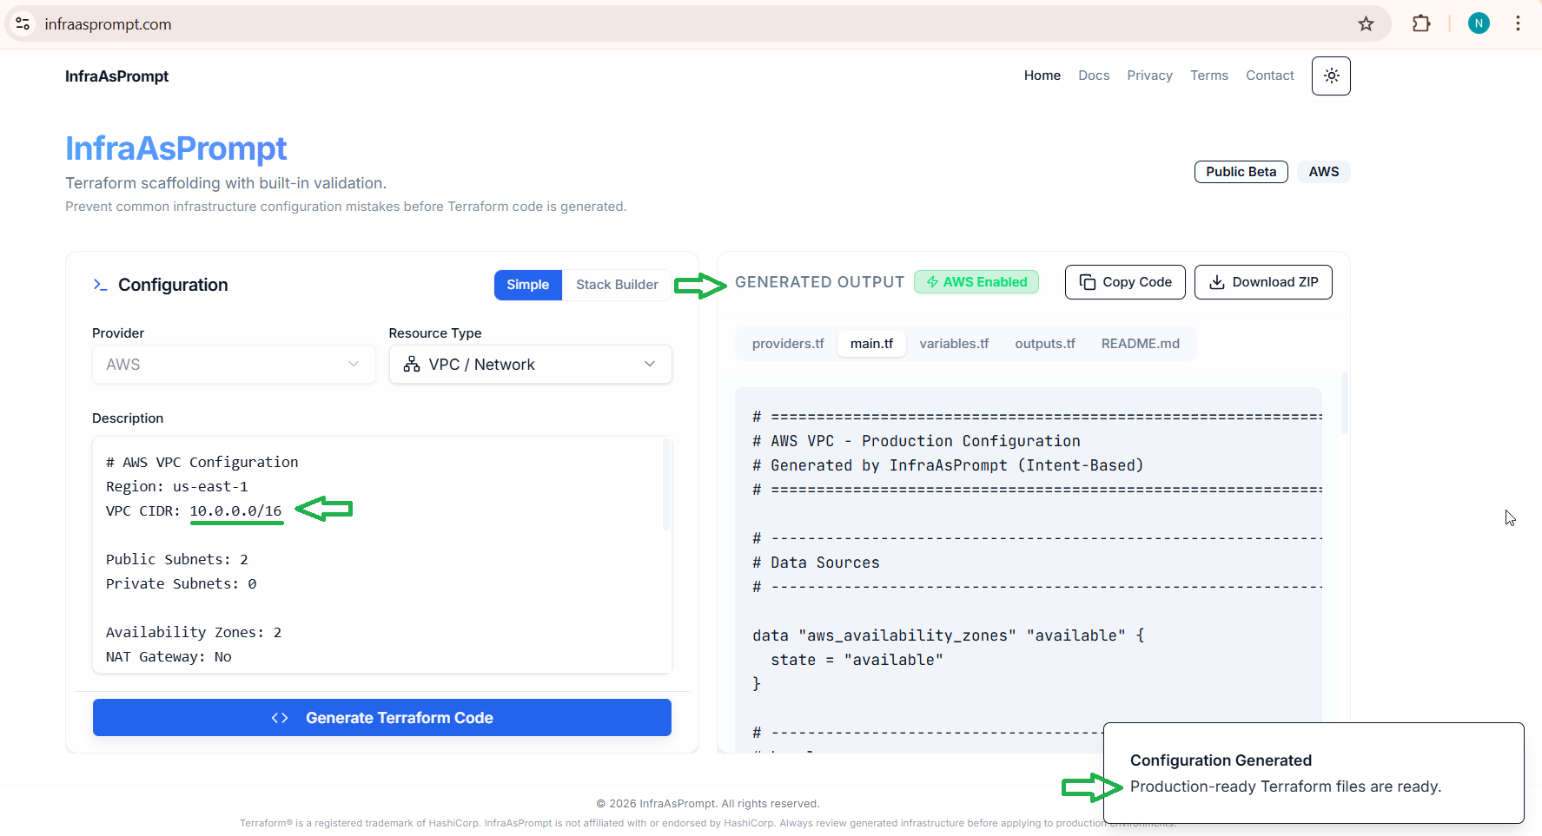The width and height of the screenshot is (1542, 836).
Task: Open the browser extensions puzzle icon
Action: coord(1421,24)
